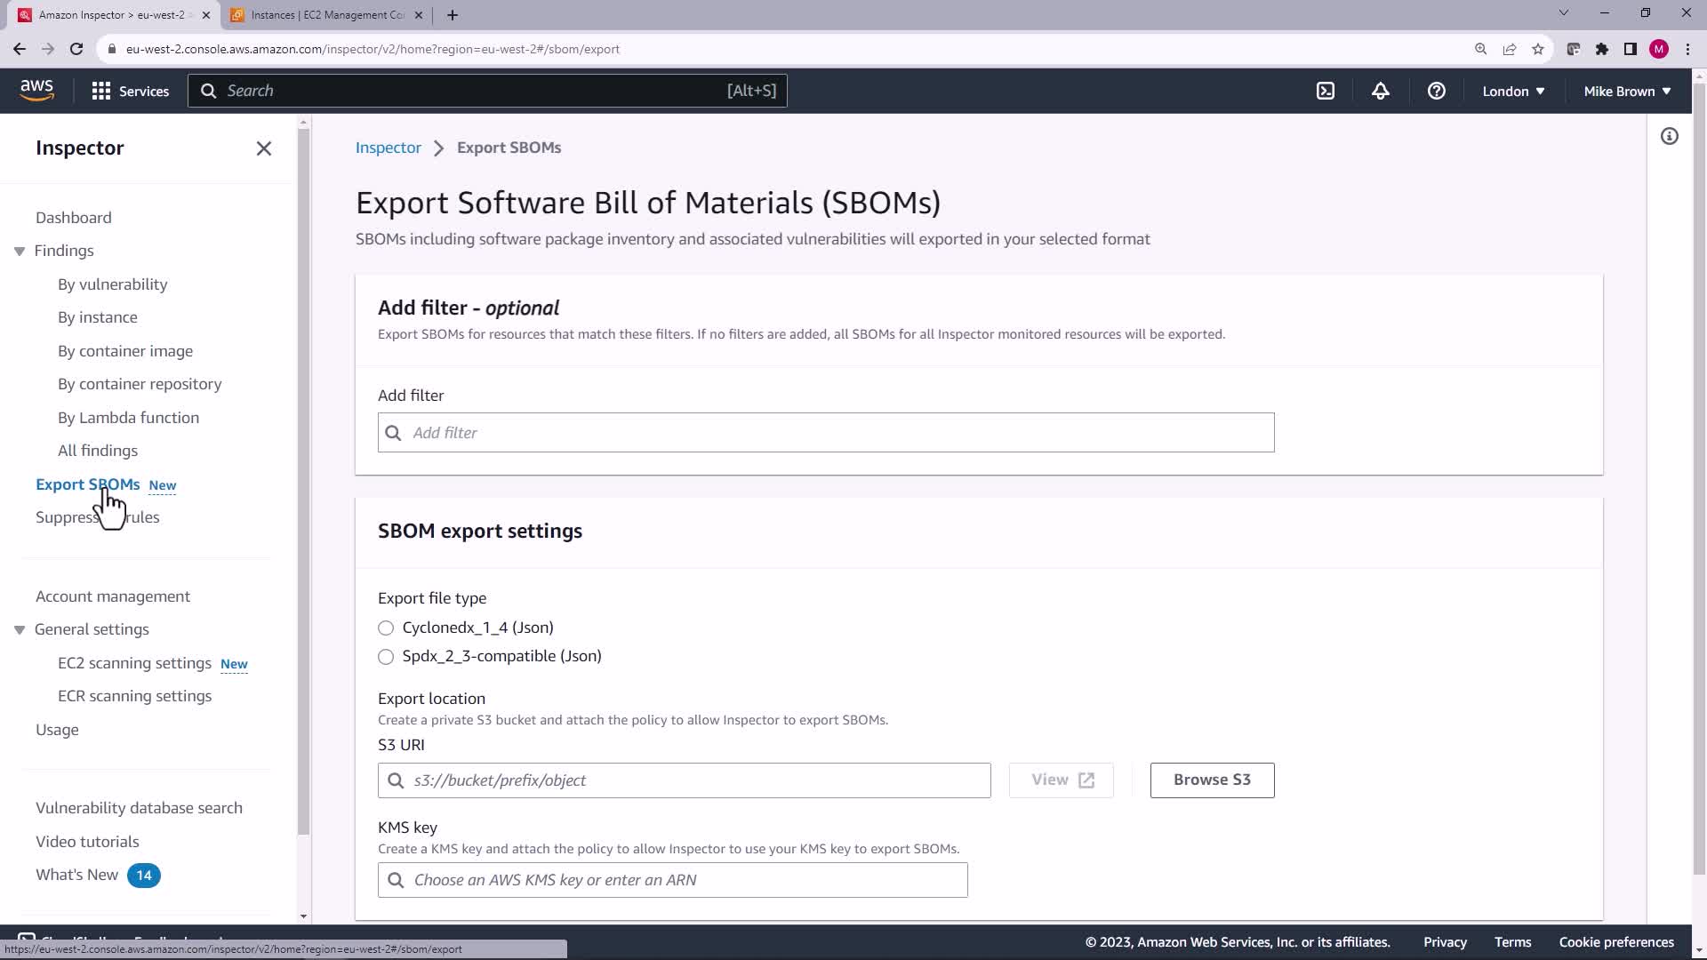Click the help question mark icon

click(x=1436, y=91)
